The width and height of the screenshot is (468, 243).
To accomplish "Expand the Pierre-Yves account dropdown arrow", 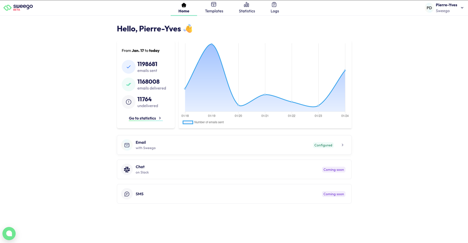I will coord(462,8).
